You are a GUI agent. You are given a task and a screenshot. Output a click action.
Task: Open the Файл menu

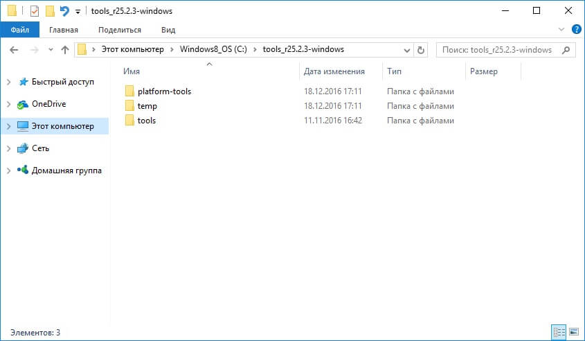tap(20, 30)
